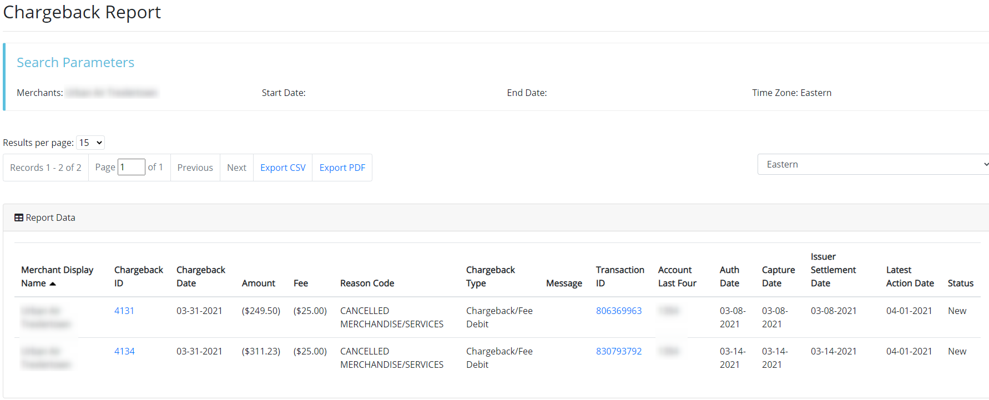The height and width of the screenshot is (400, 989).
Task: Sort by Amount column header
Action: click(x=259, y=283)
